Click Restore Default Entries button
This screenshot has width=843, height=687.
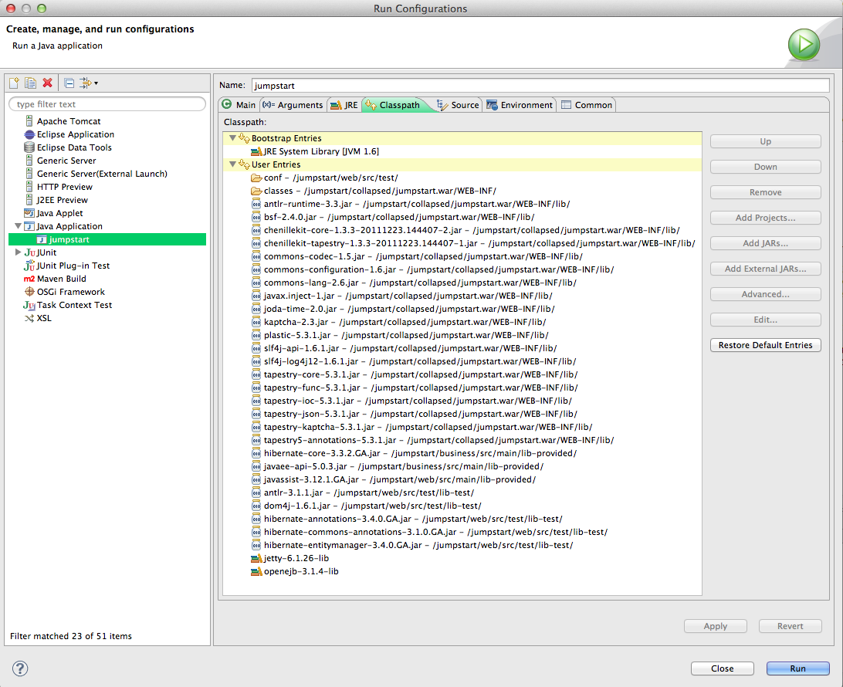point(765,345)
